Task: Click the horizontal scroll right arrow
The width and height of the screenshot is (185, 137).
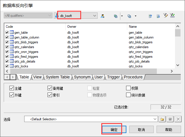Action: 172,71
